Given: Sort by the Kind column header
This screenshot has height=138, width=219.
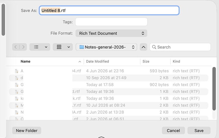Looking at the screenshot, I should tap(176, 62).
